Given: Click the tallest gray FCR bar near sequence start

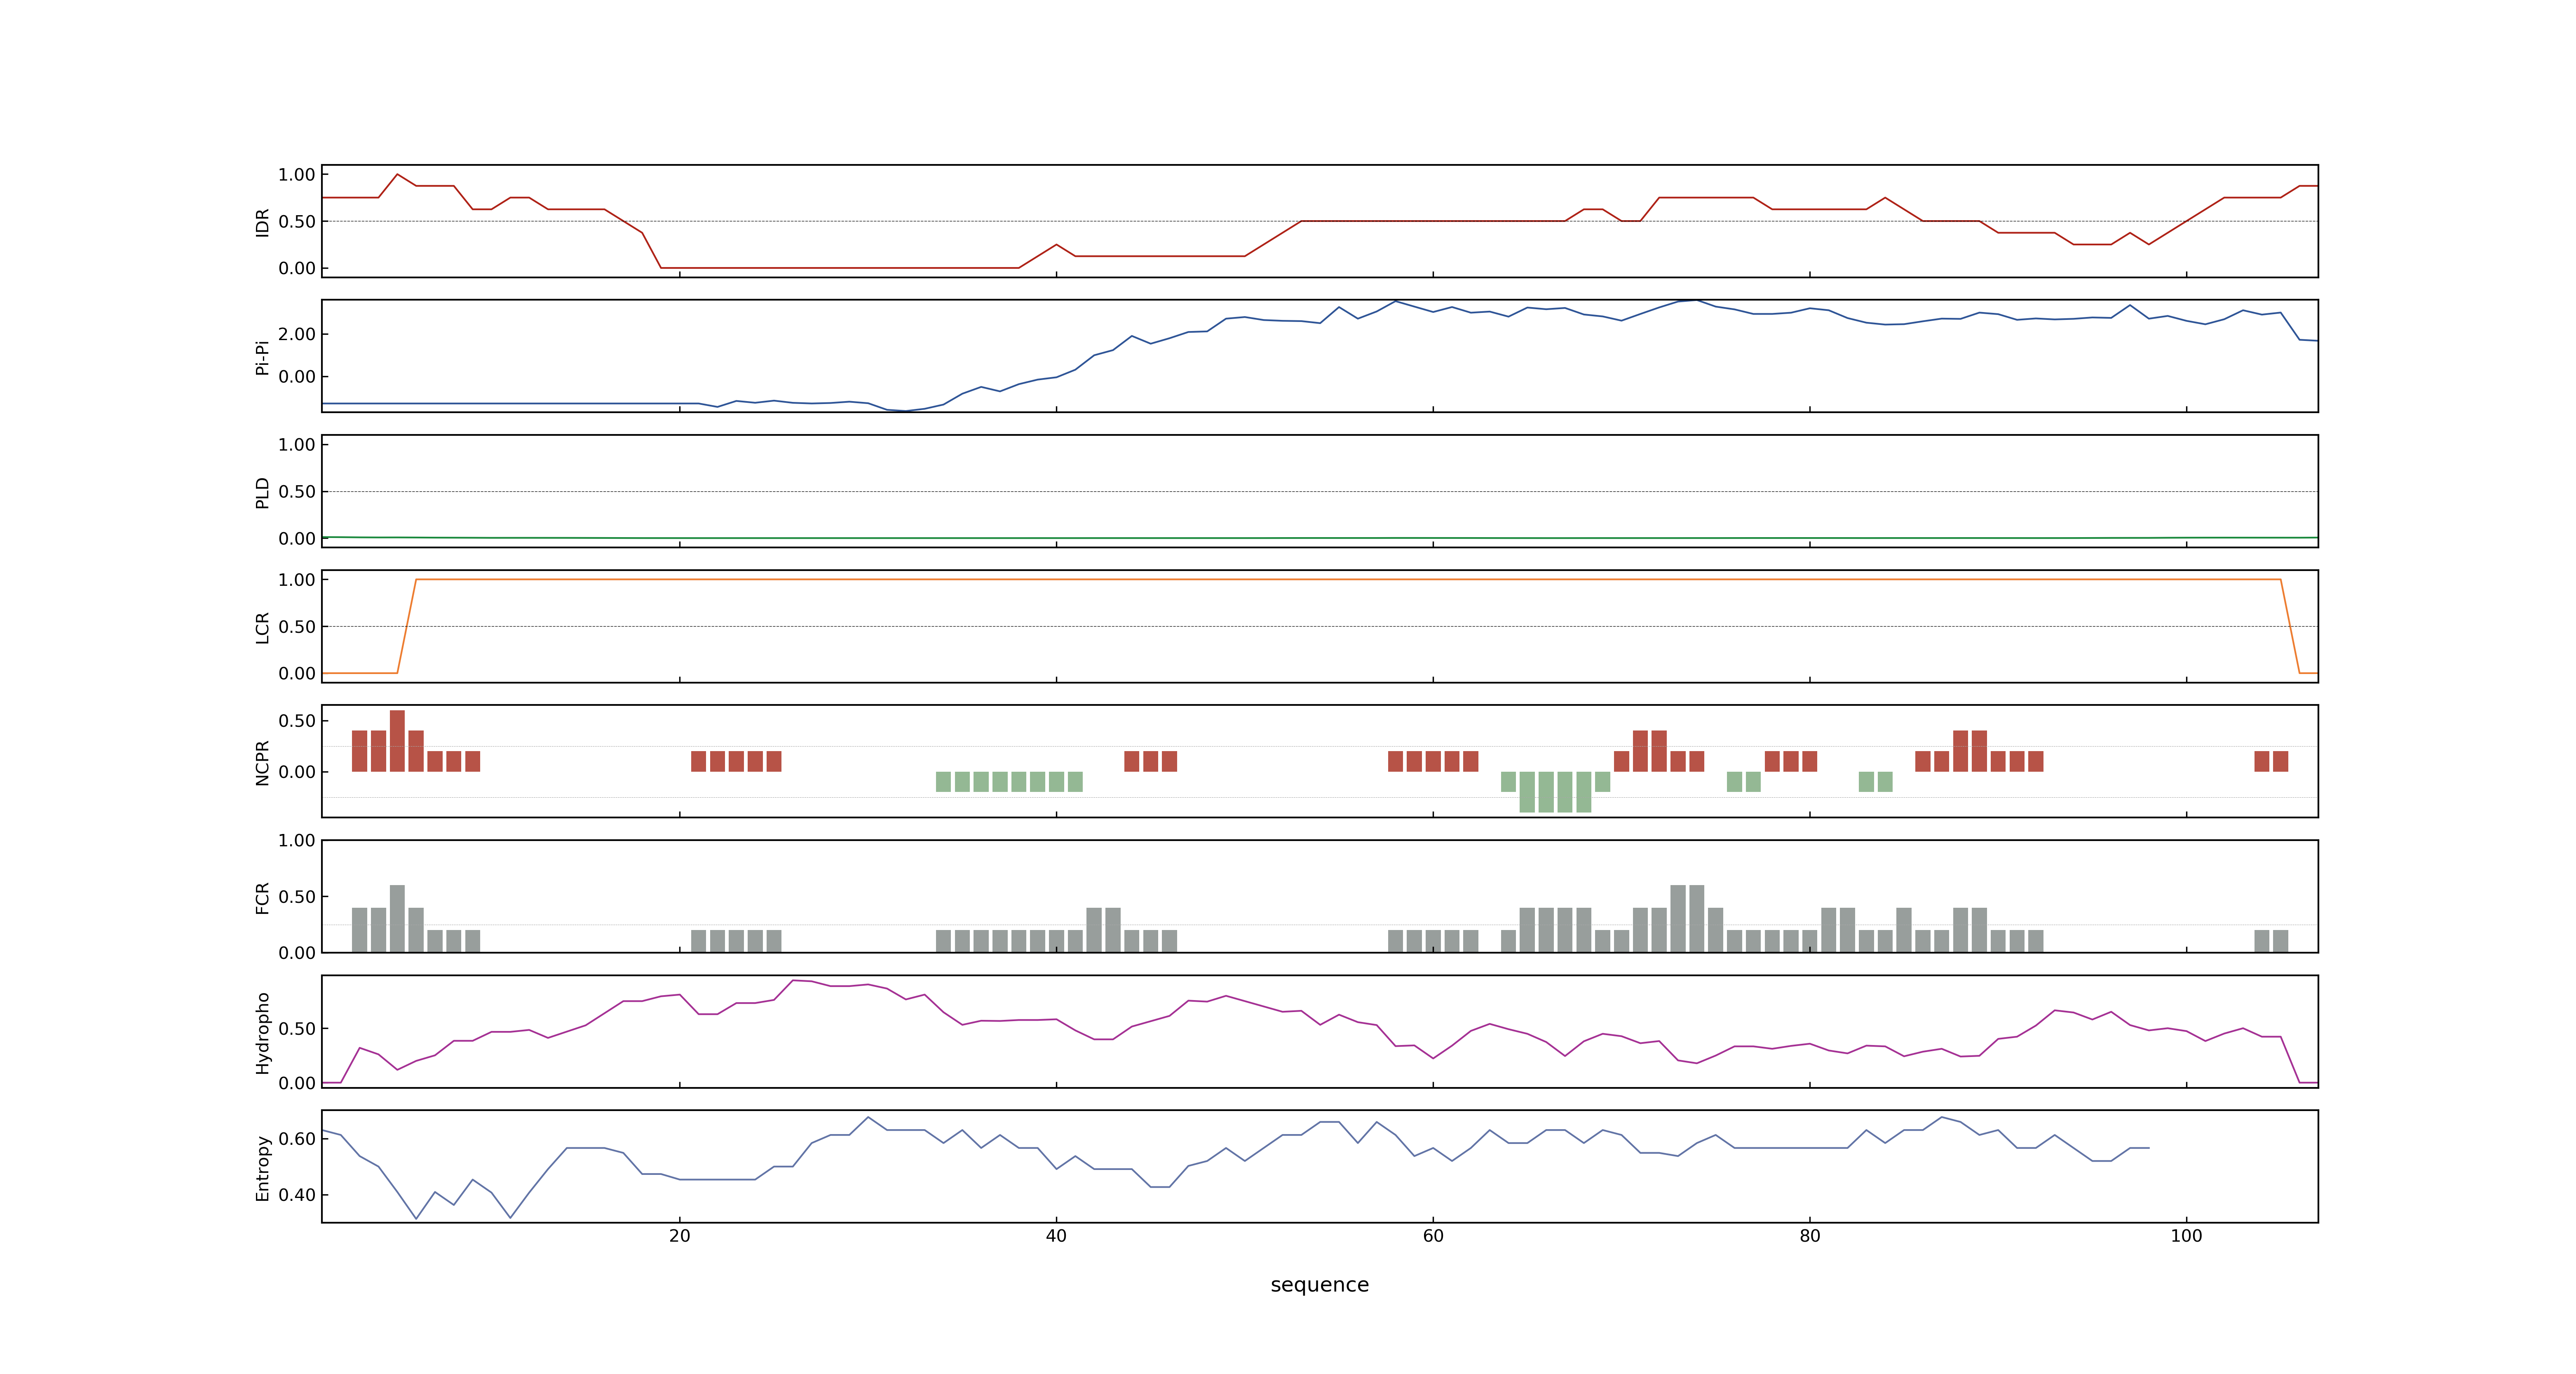Looking at the screenshot, I should click(397, 918).
